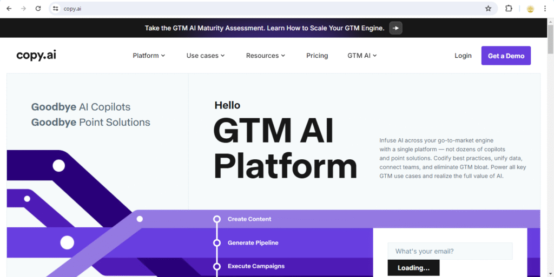Click the Get a Demo button
Screen dimensions: 554x277
pos(506,56)
